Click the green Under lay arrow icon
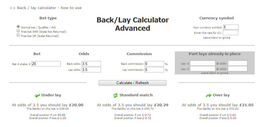This screenshot has height=127, width=265. (x=37, y=95)
